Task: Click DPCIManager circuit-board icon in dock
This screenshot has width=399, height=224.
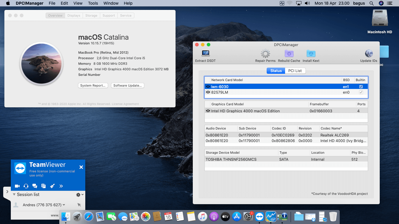Action: [282, 216]
